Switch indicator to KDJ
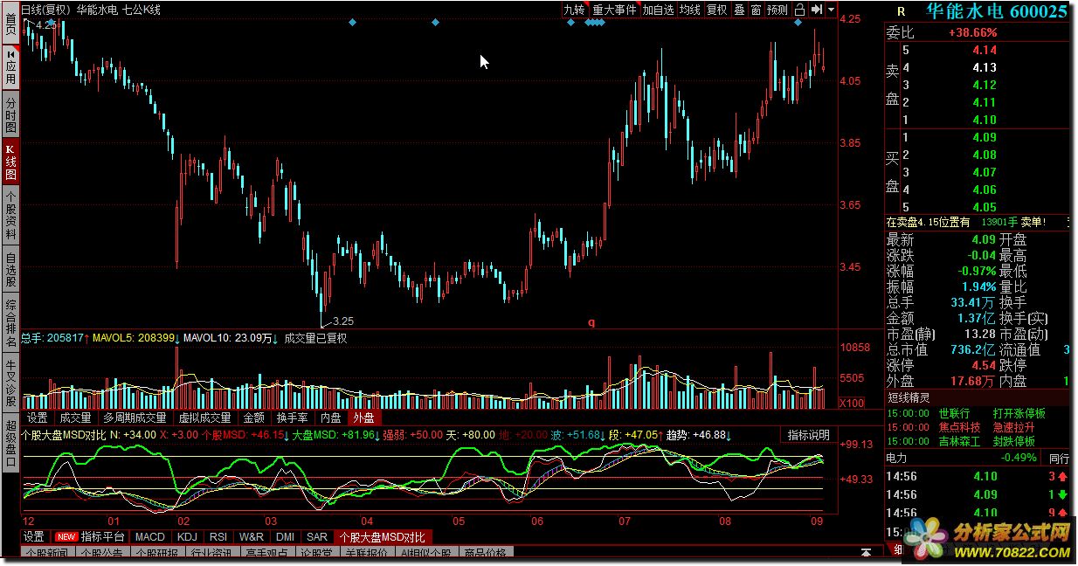 [187, 536]
